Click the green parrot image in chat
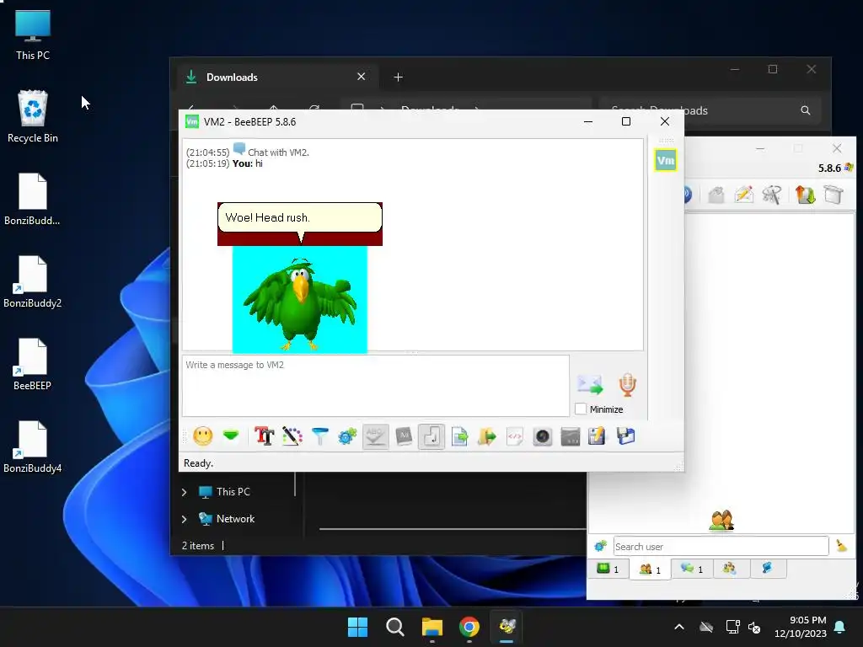 [x=300, y=299]
